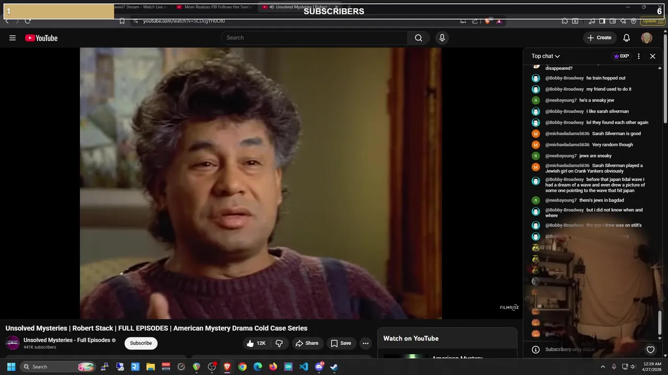
Task: Open Visual Studio Code from taskbar
Action: coord(304,367)
